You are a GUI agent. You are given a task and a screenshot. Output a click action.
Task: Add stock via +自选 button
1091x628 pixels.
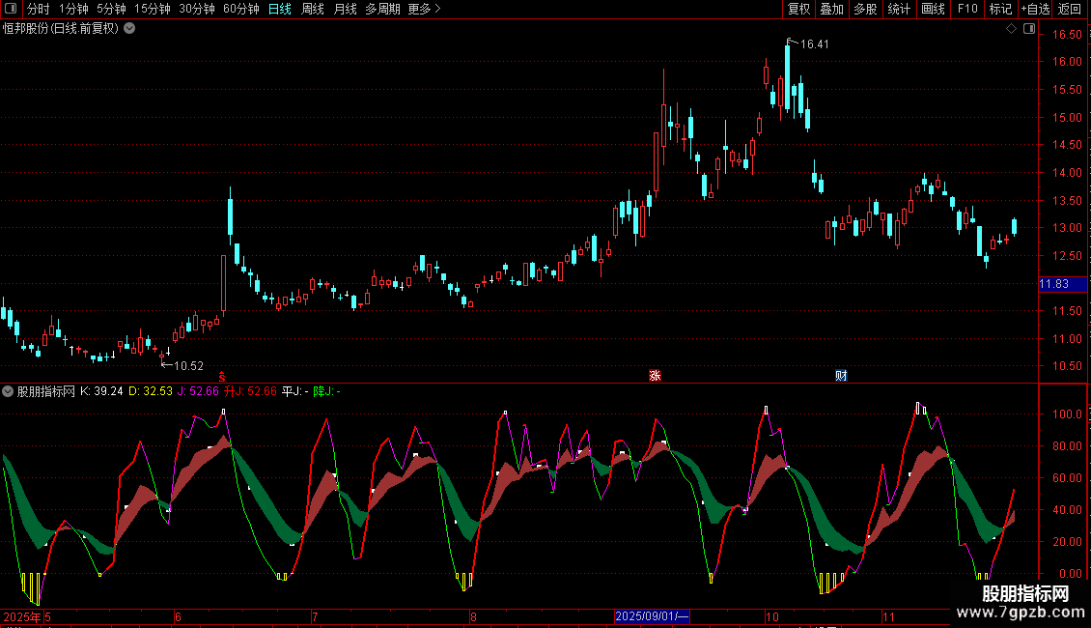tap(1033, 9)
